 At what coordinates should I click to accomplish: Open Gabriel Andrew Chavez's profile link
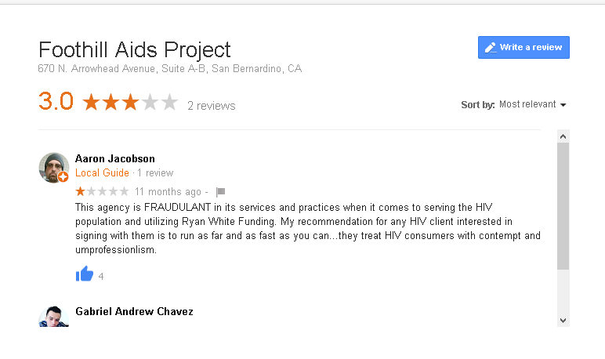coord(134,311)
